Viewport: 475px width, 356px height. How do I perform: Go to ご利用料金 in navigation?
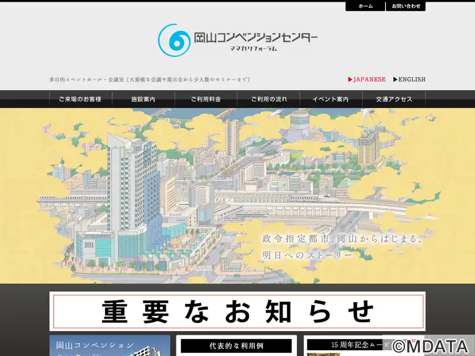point(206,99)
